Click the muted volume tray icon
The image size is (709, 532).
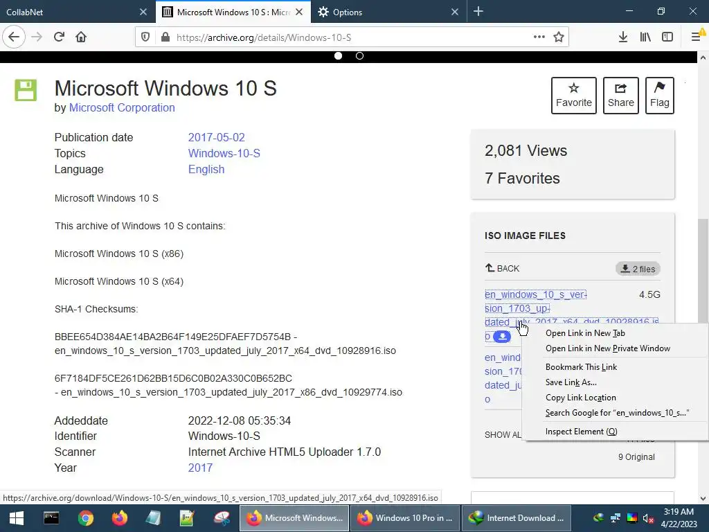[648, 518]
